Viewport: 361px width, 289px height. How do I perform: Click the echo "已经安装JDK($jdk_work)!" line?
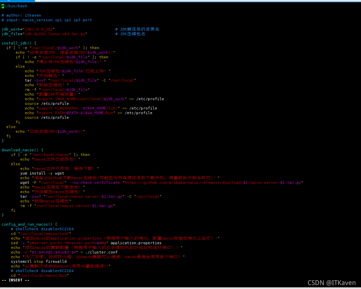click(50, 131)
